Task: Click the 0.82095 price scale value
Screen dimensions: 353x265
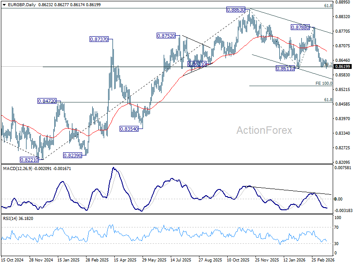Action: 343,162
